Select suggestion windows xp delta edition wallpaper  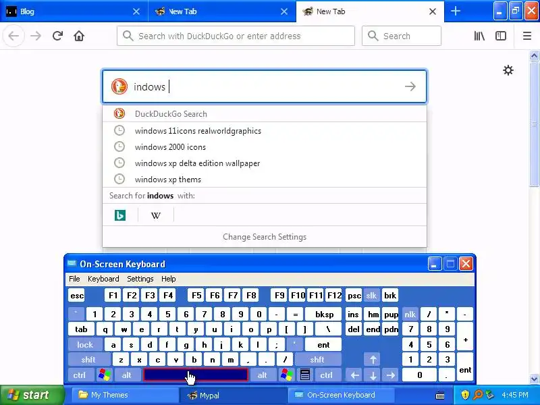tap(265, 163)
